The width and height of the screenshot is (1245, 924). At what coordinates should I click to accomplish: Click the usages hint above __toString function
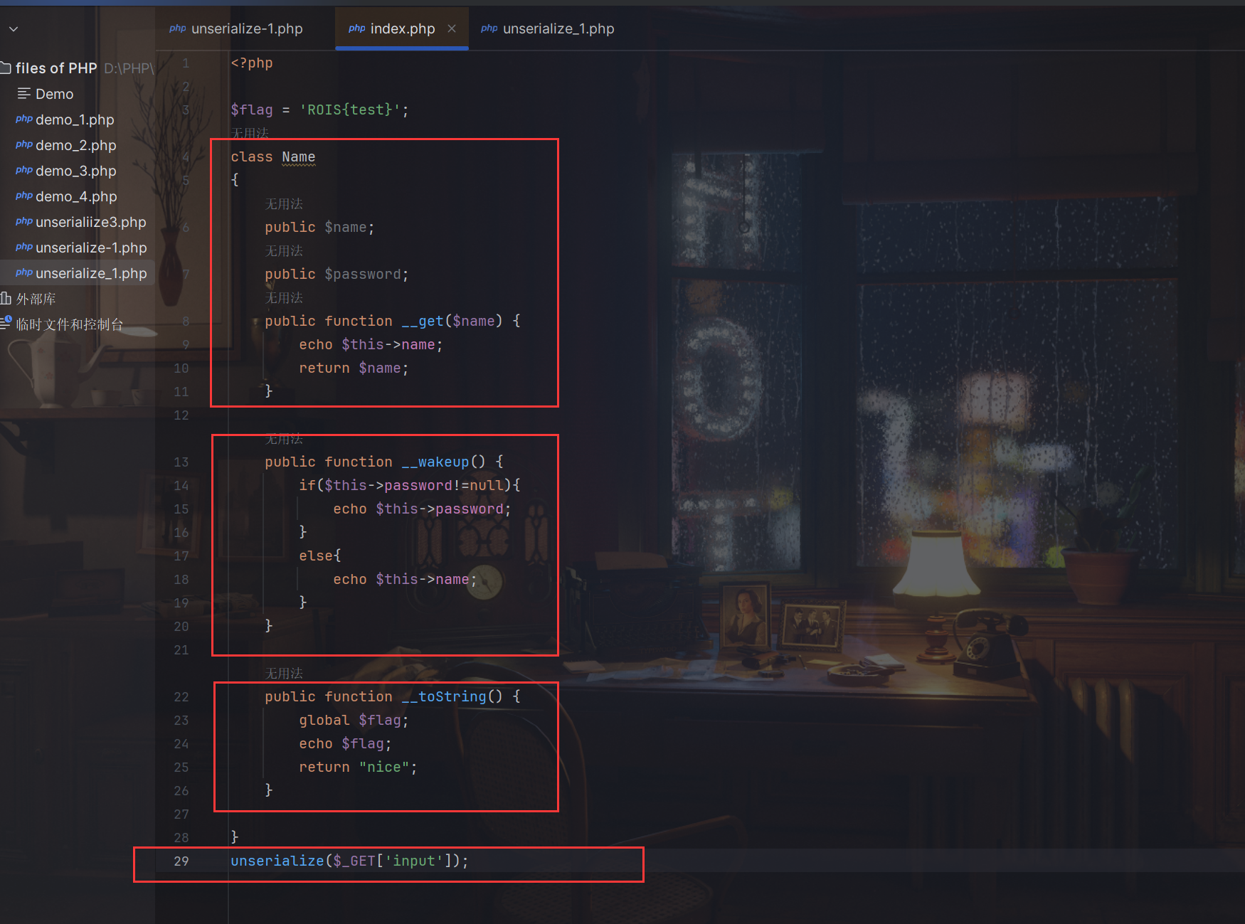point(284,673)
